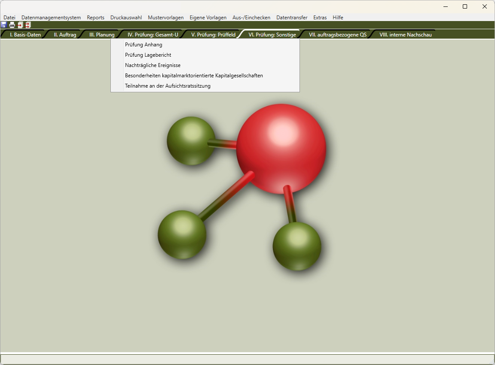Open Teilnahme an der Aufsichtsratssitzung entry

168,86
